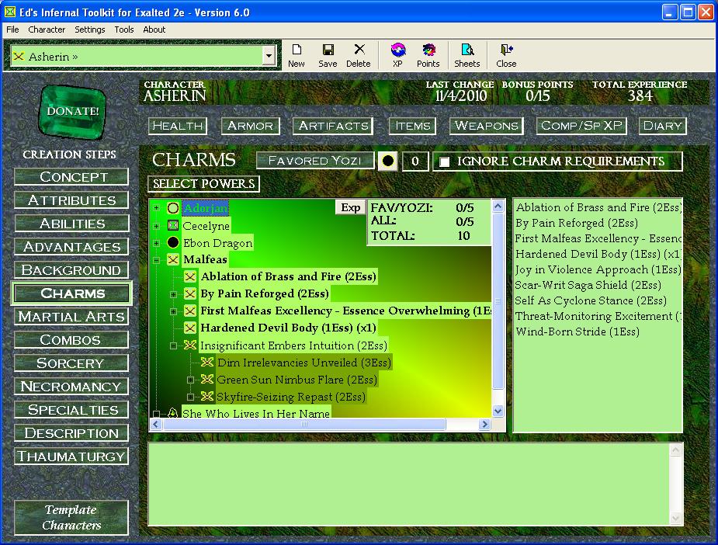This screenshot has height=545, width=718.
Task: Expand the Cecelyne tree node
Action: (x=156, y=226)
